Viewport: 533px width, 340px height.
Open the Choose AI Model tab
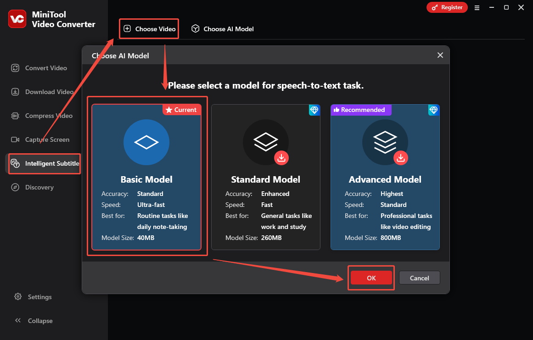(222, 28)
